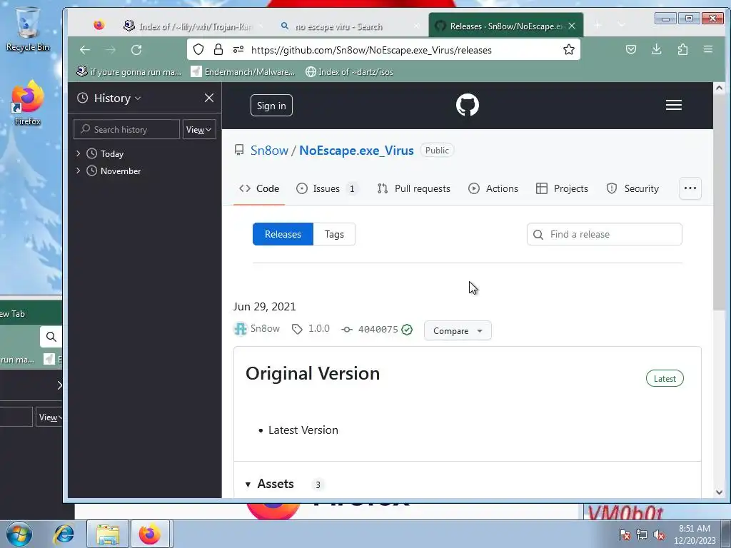Open the history View dropdown

199,130
